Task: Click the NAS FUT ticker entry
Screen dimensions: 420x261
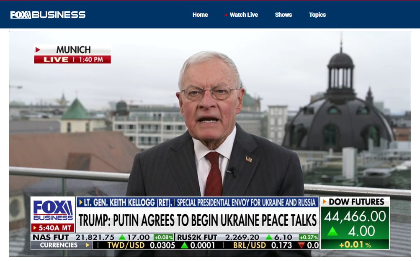Action: [x=103, y=237]
